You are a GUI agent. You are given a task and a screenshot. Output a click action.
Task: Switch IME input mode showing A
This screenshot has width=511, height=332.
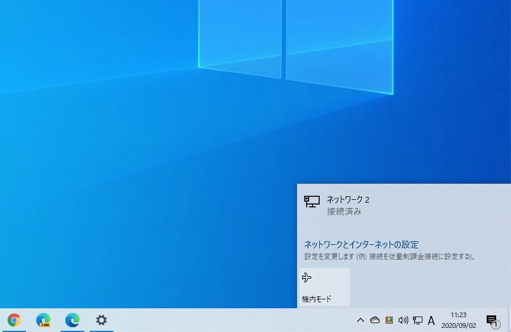click(431, 320)
